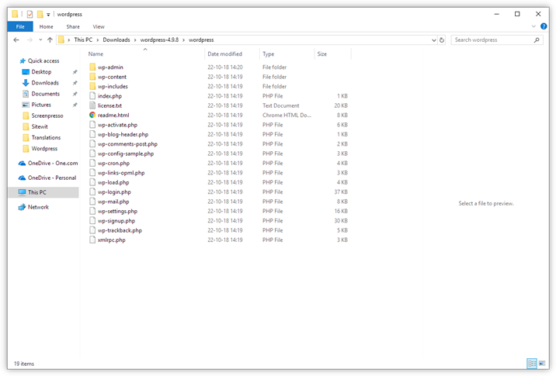This screenshot has height=376, width=556.
Task: Go back with the back arrow
Action: [x=16, y=40]
